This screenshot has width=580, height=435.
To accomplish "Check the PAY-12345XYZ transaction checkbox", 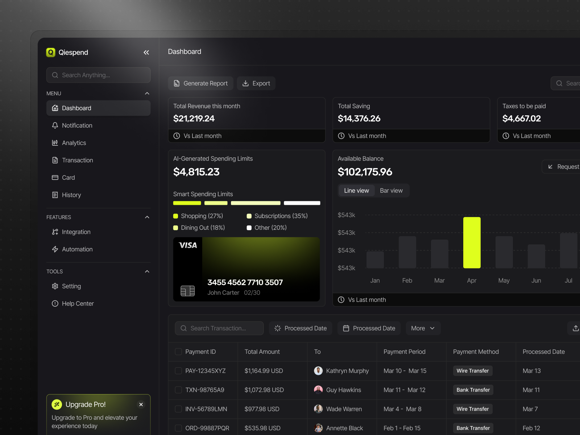I will click(178, 371).
